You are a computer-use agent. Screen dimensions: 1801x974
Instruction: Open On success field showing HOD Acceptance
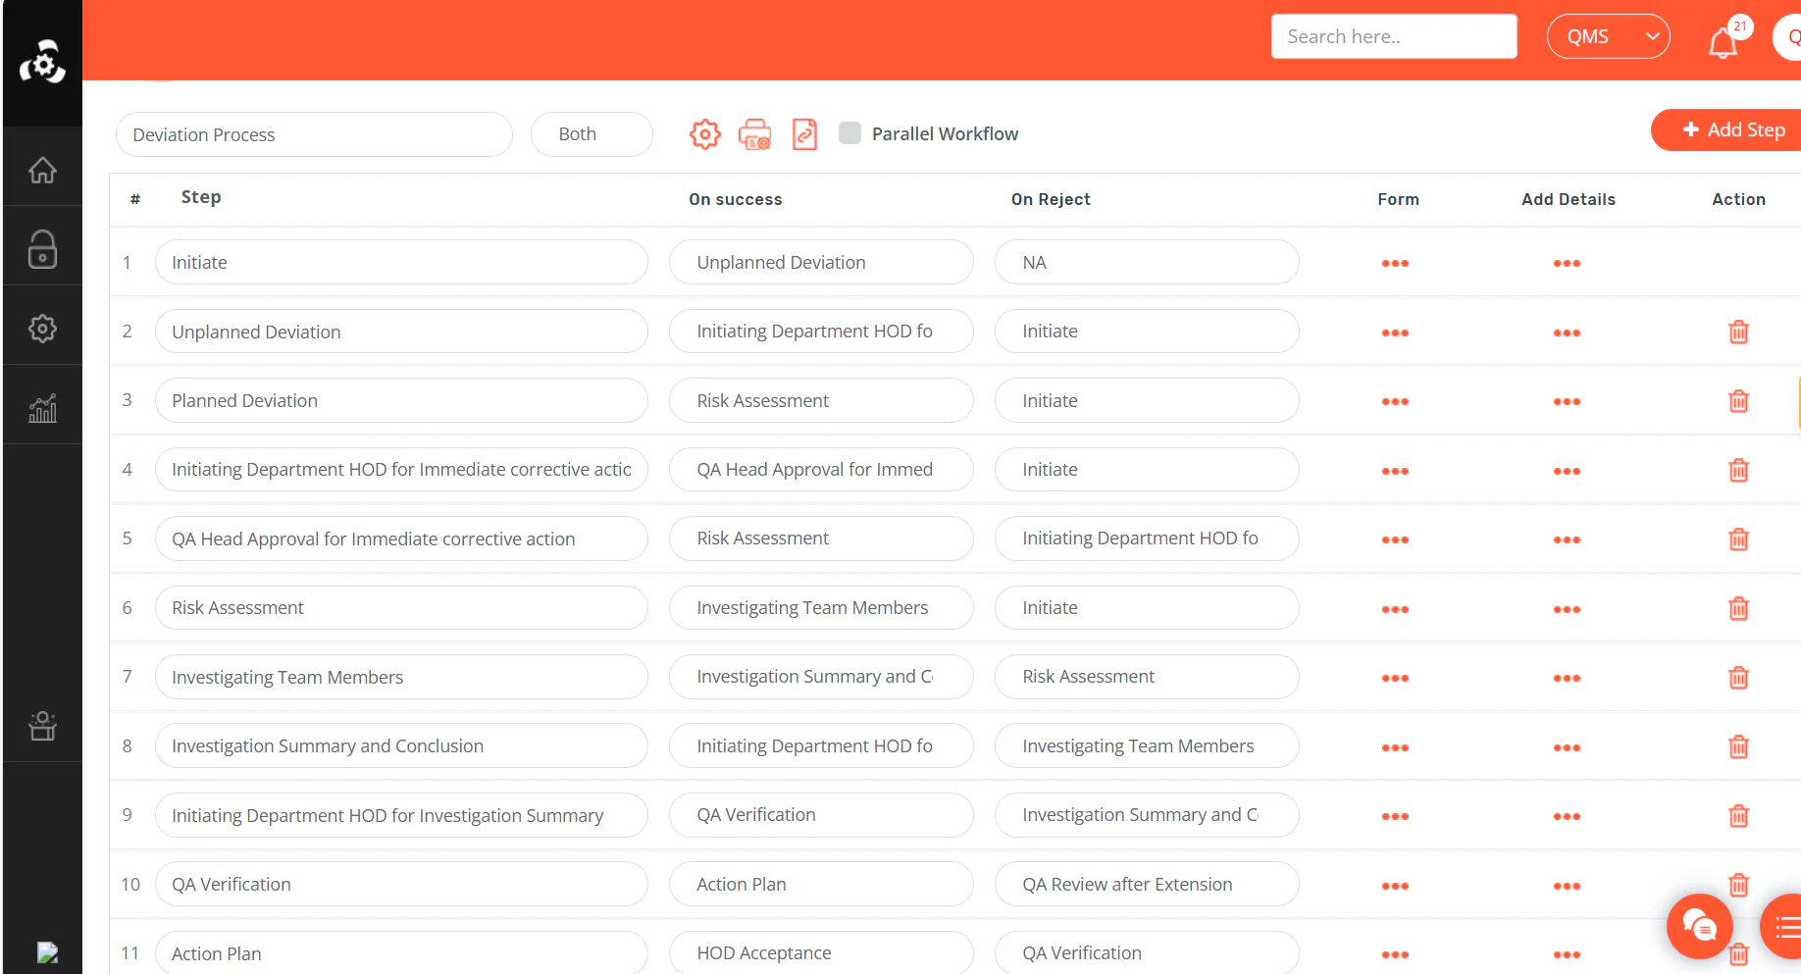(x=821, y=952)
